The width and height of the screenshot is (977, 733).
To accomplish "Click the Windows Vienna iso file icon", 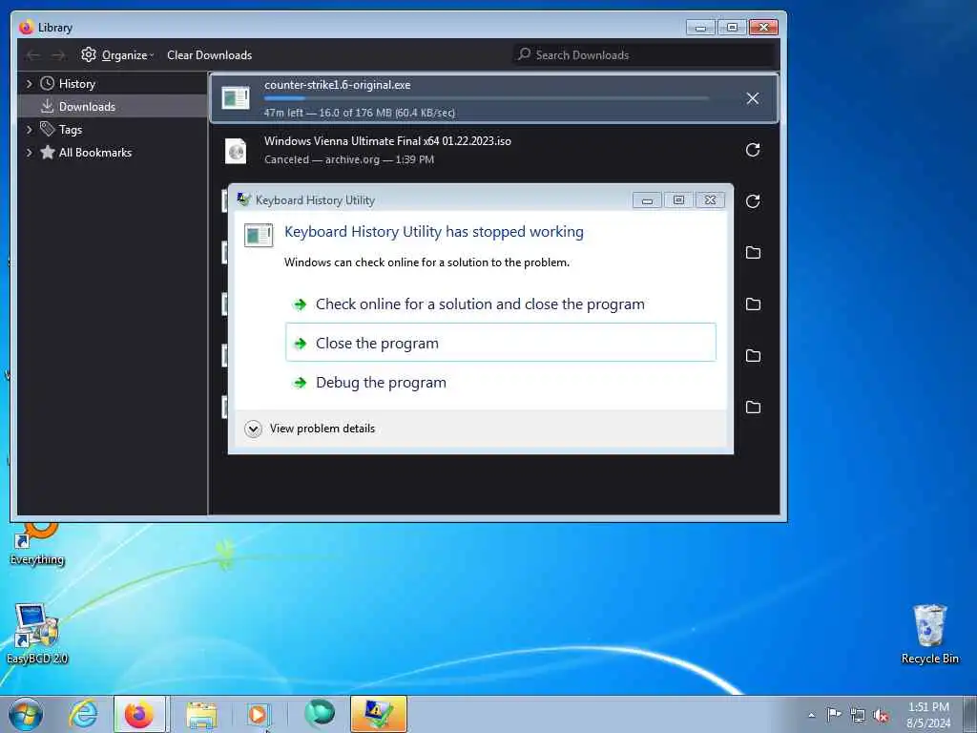I will pos(236,151).
